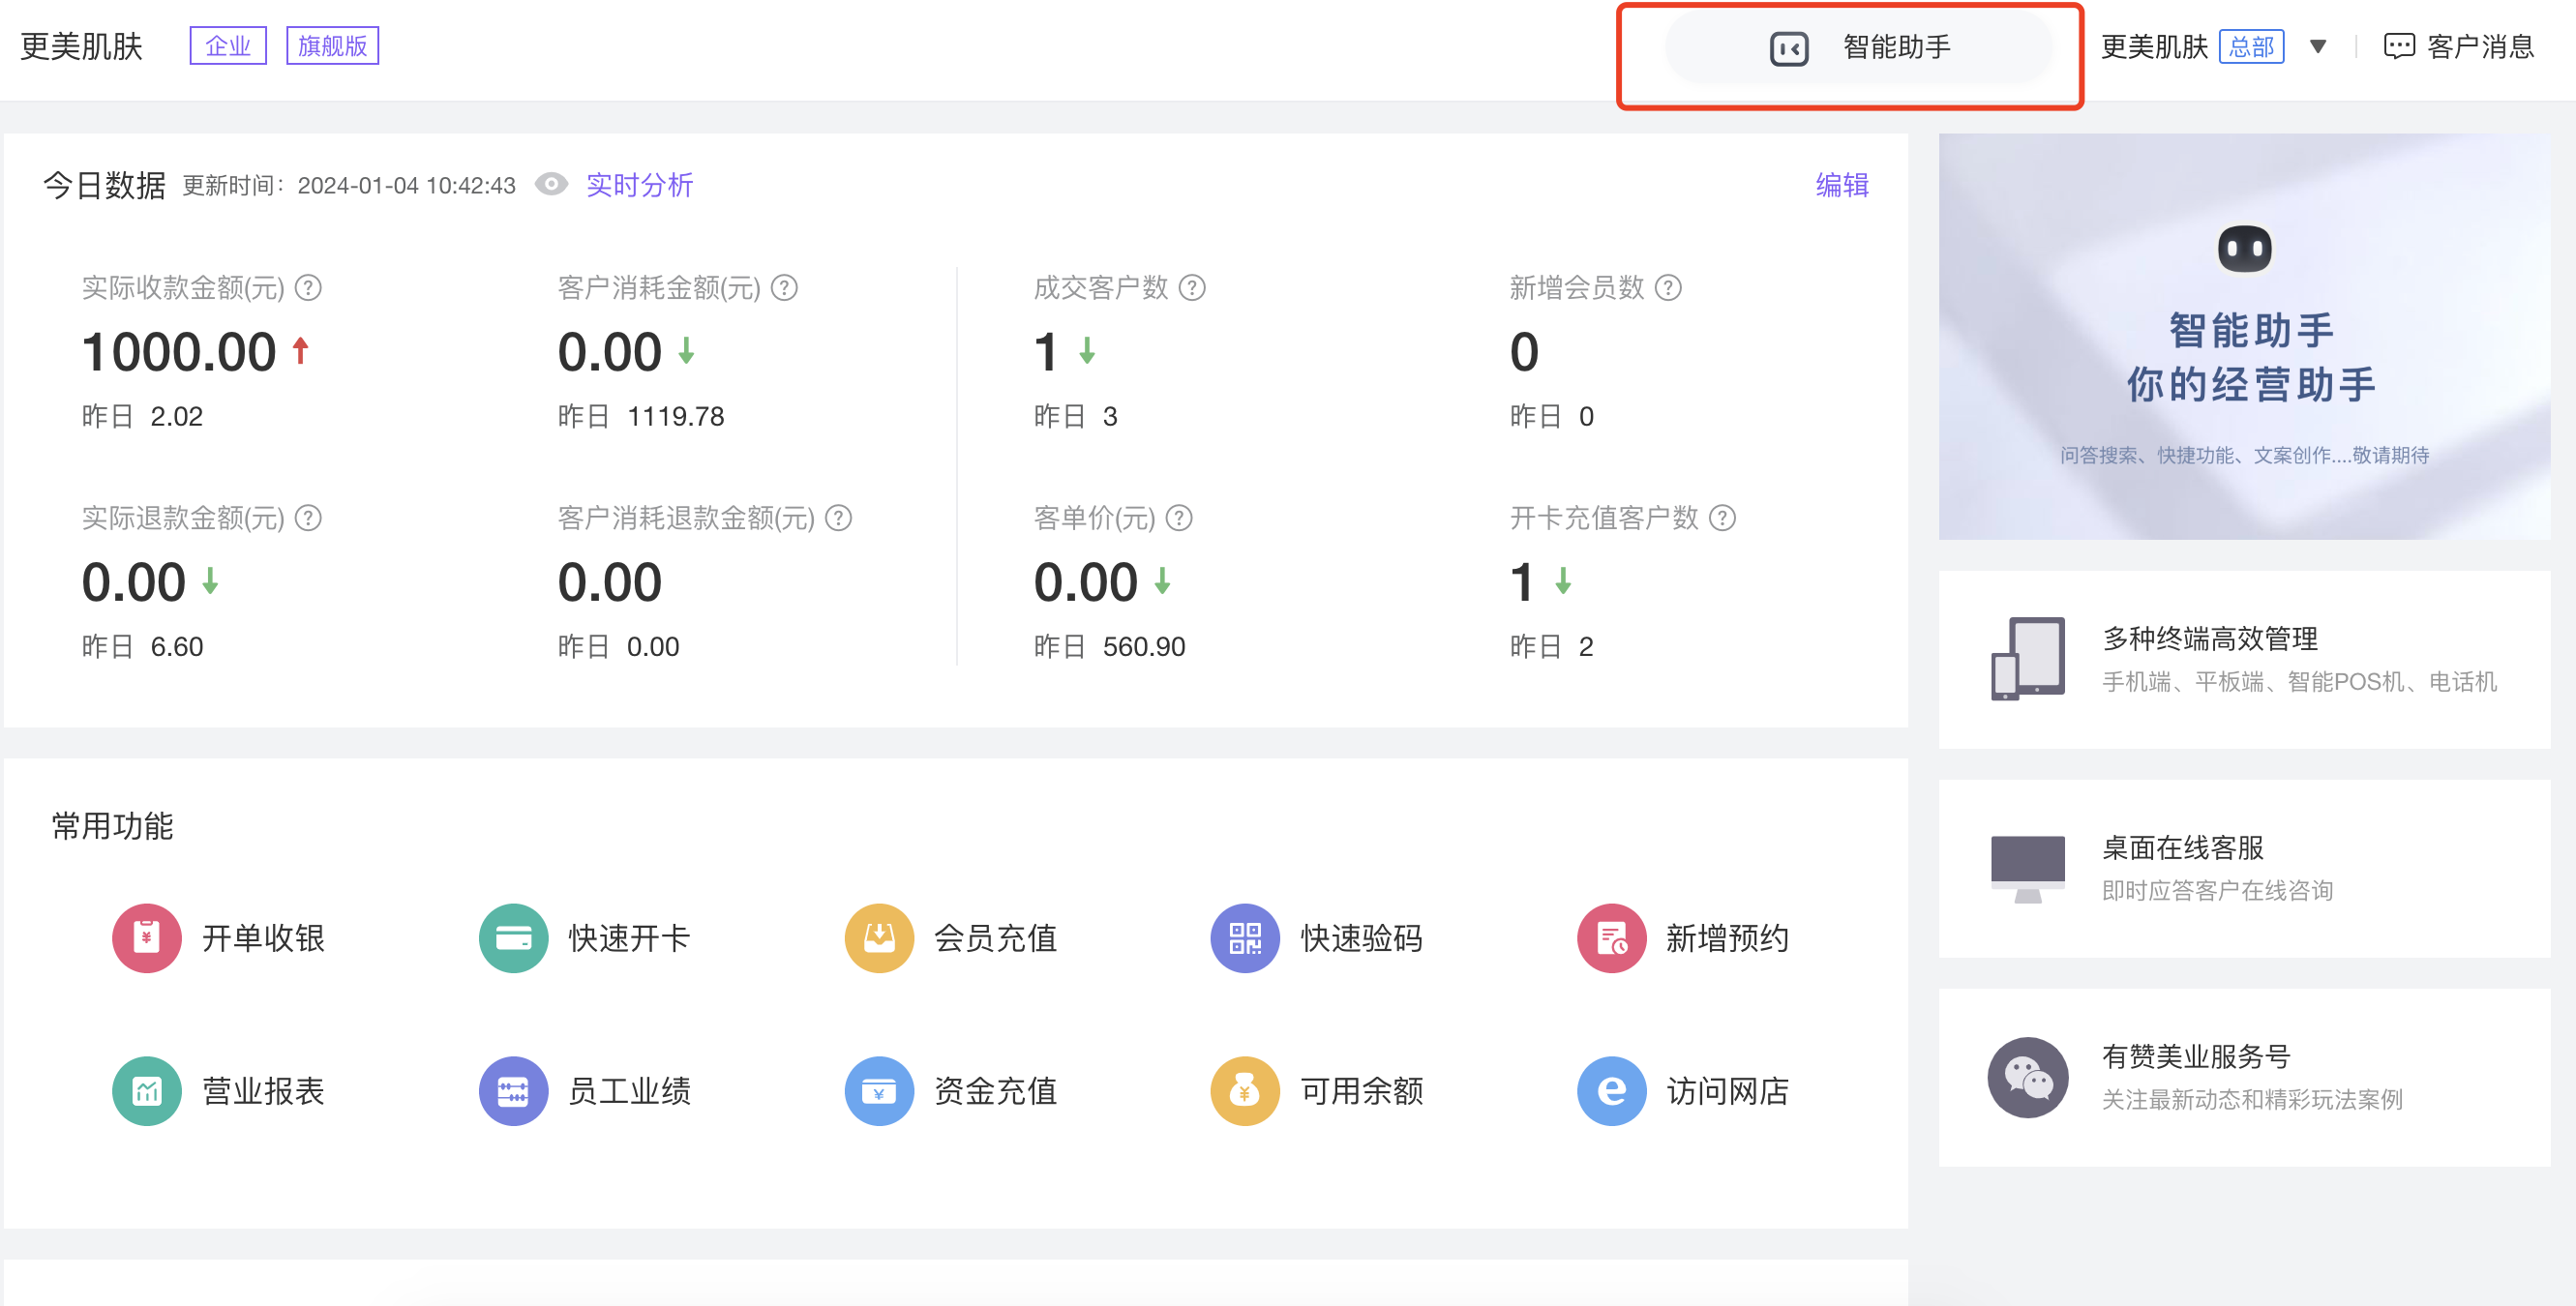Image resolution: width=2576 pixels, height=1306 pixels.
Task: Click the 旗舰版 badge
Action: click(332, 46)
